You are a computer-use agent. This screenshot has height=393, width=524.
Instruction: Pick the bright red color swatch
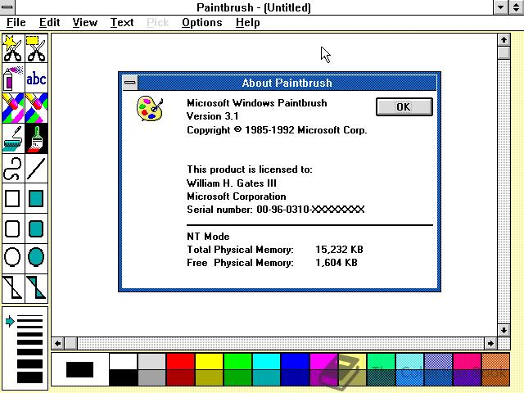[x=180, y=361]
